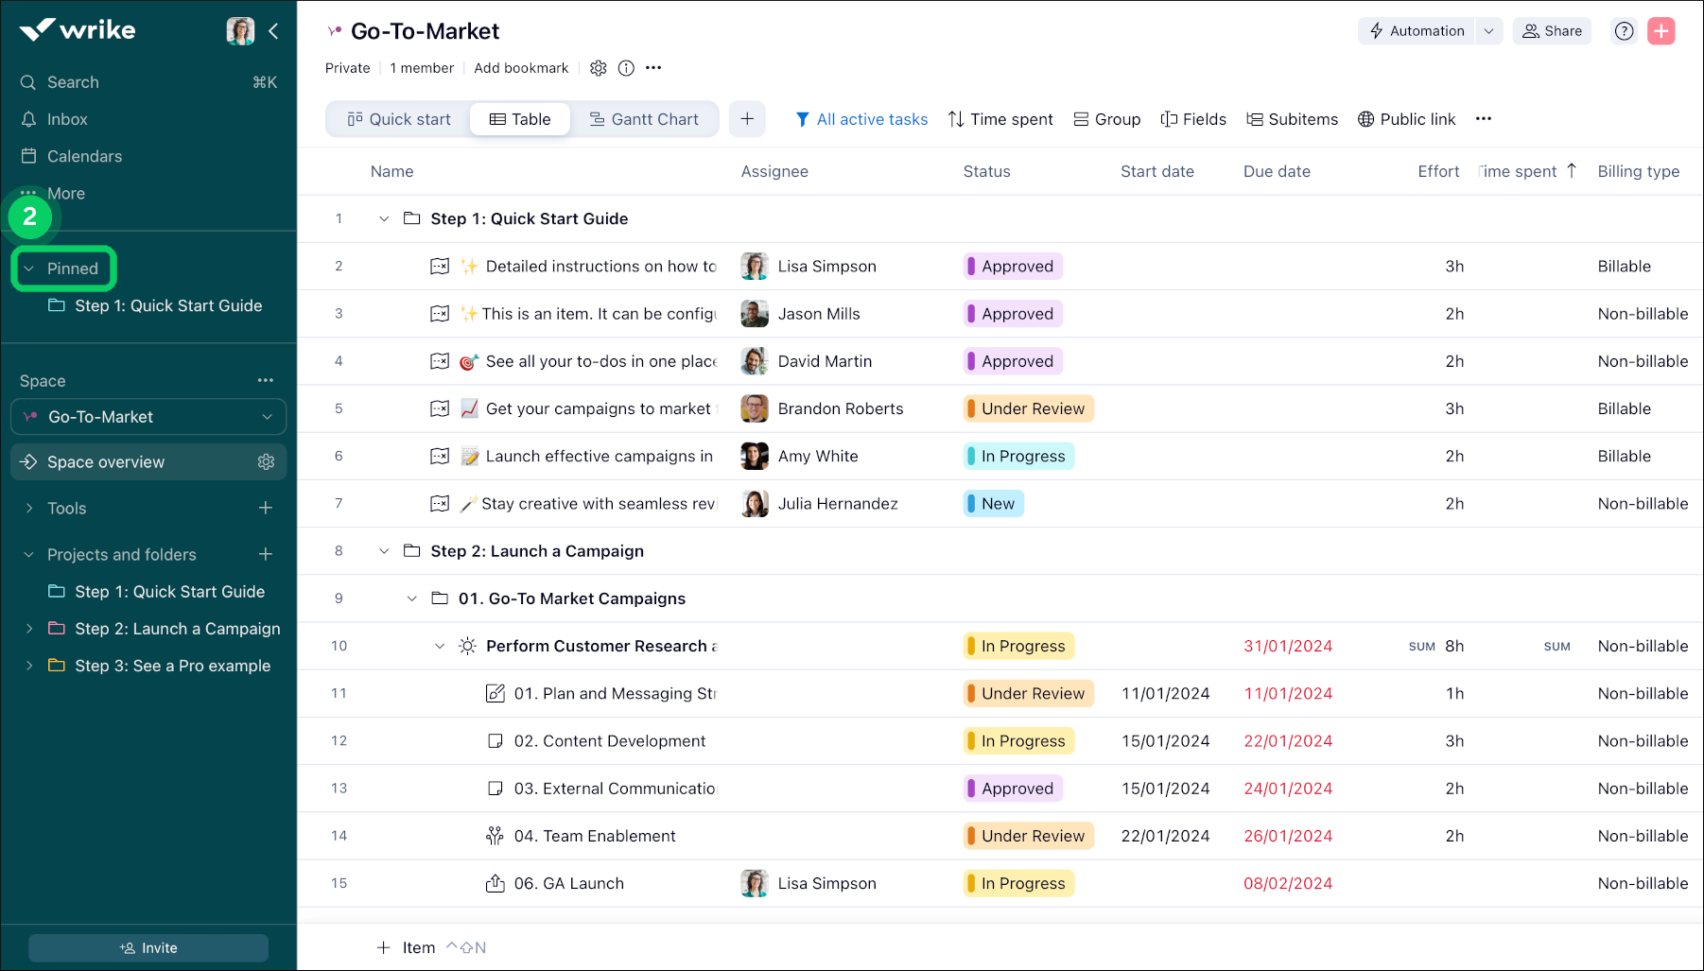Click the Invite button
This screenshot has height=971, width=1704.
tap(148, 947)
